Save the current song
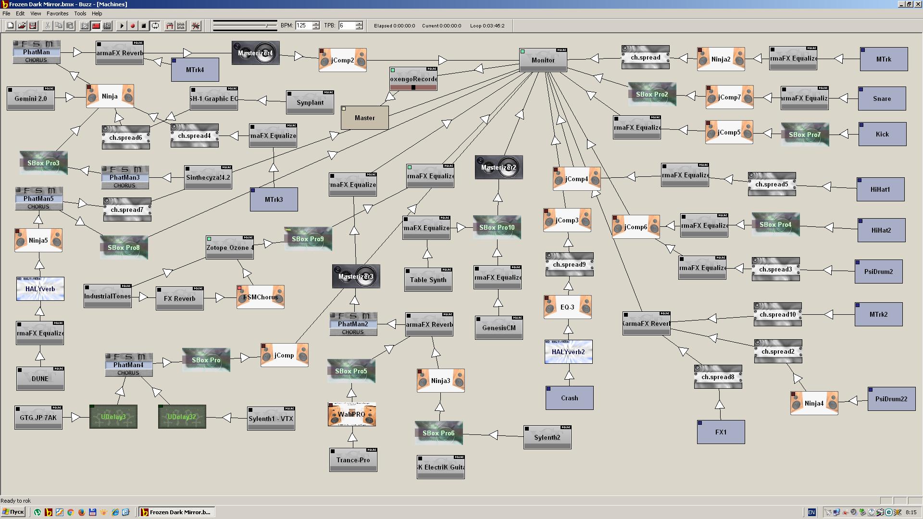 [33, 26]
